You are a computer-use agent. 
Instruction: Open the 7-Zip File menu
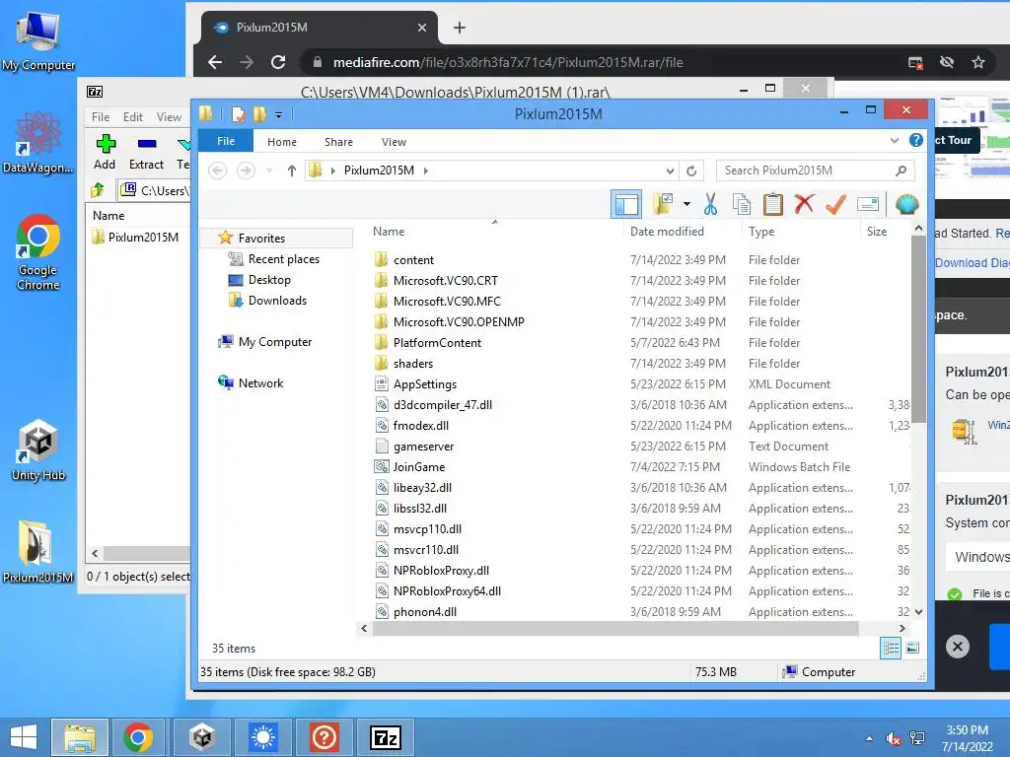click(101, 117)
